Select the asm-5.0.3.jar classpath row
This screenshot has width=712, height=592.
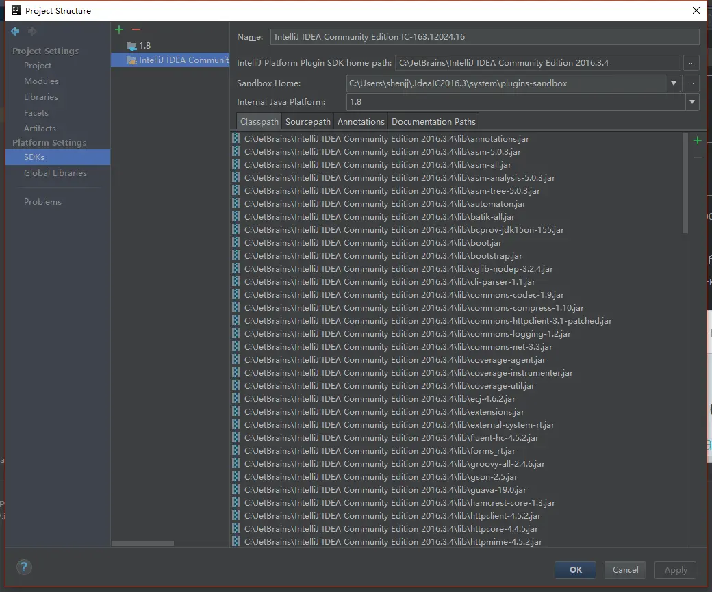point(457,152)
